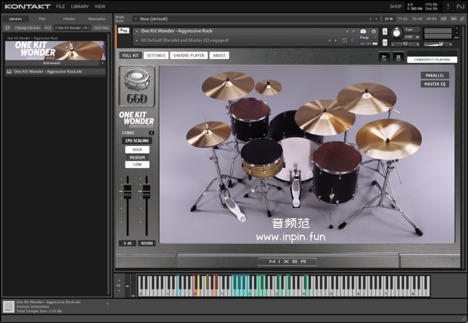This screenshot has width=468, height=323.
Task: Click the previous instrument arrow
Action: [x=347, y=31]
